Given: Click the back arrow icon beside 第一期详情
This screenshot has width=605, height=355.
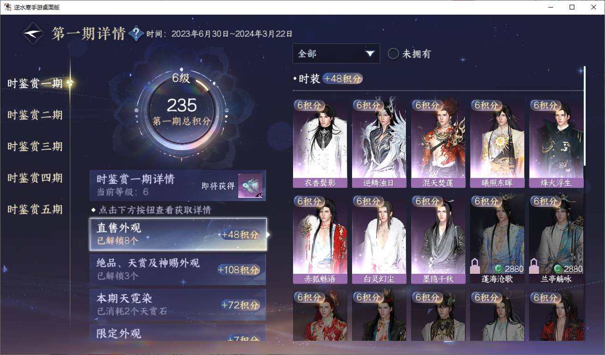Looking at the screenshot, I should point(34,34).
